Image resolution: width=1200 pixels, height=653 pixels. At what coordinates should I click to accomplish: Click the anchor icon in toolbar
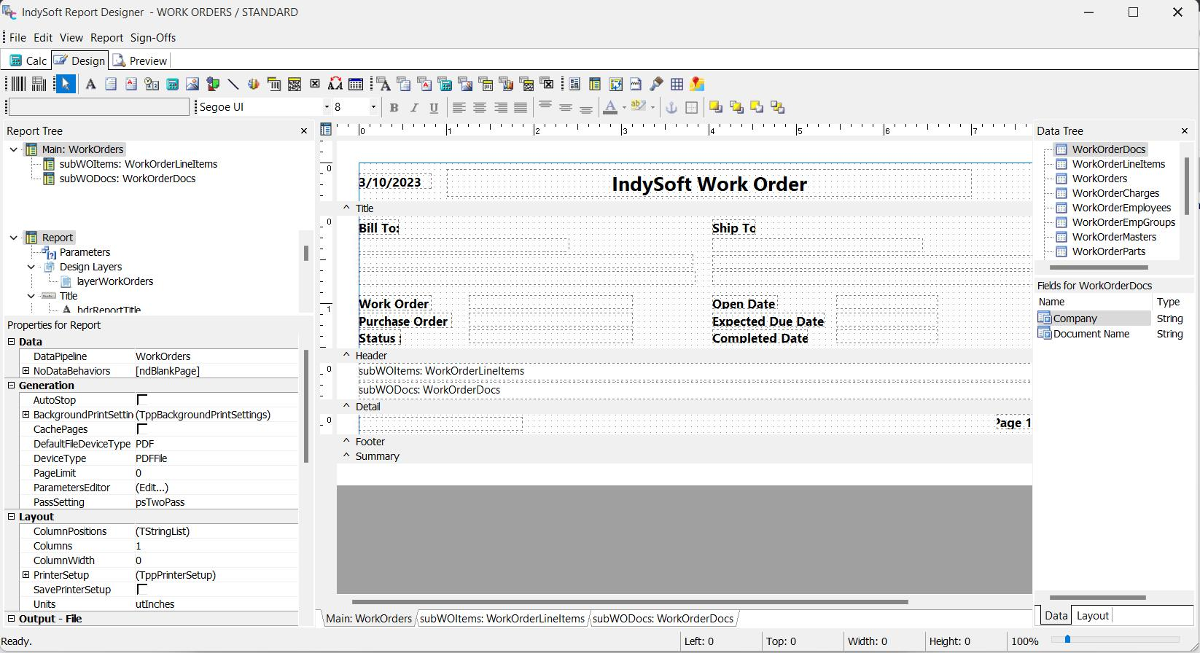671,108
